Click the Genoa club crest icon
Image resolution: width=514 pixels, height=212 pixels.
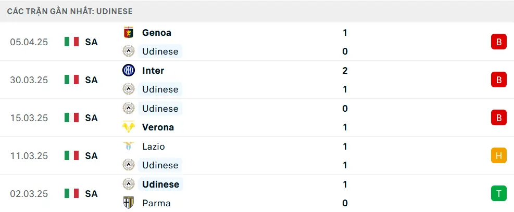click(129, 32)
